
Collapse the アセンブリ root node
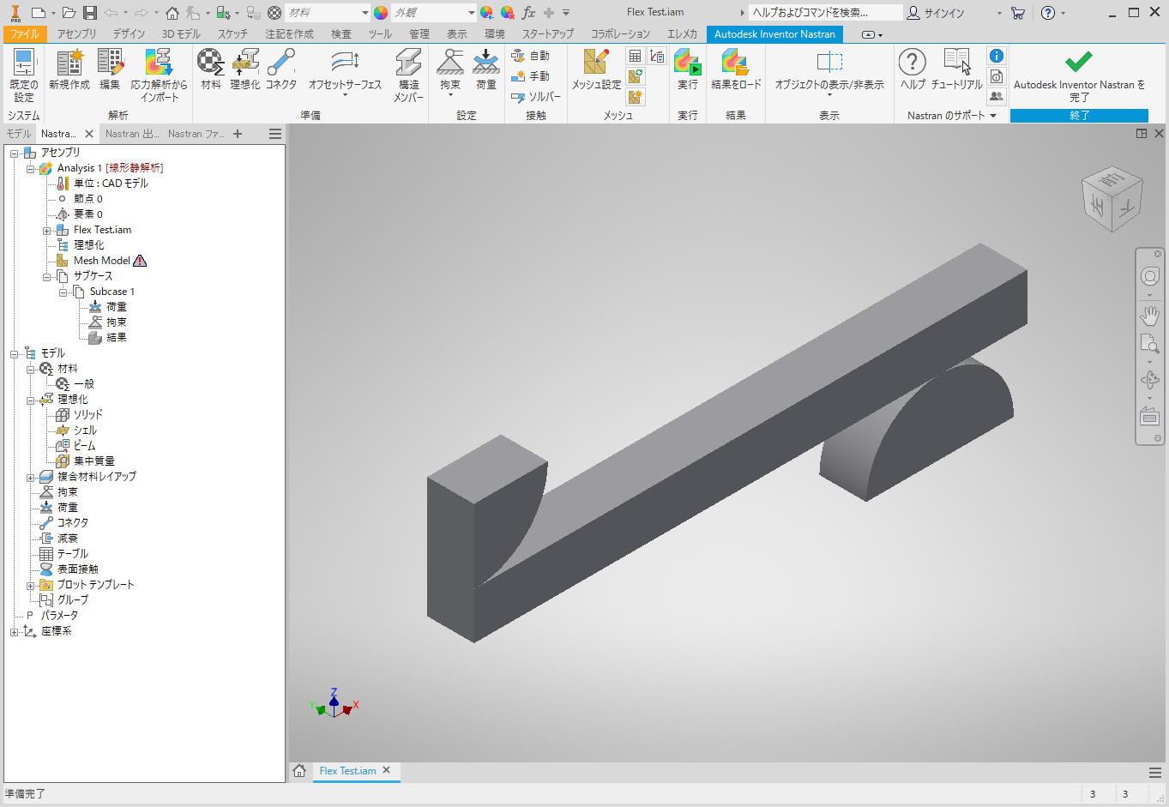click(x=15, y=153)
